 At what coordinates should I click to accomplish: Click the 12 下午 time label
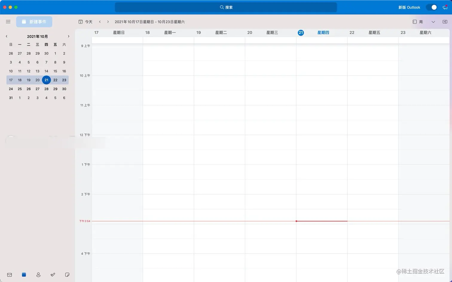coord(85,135)
